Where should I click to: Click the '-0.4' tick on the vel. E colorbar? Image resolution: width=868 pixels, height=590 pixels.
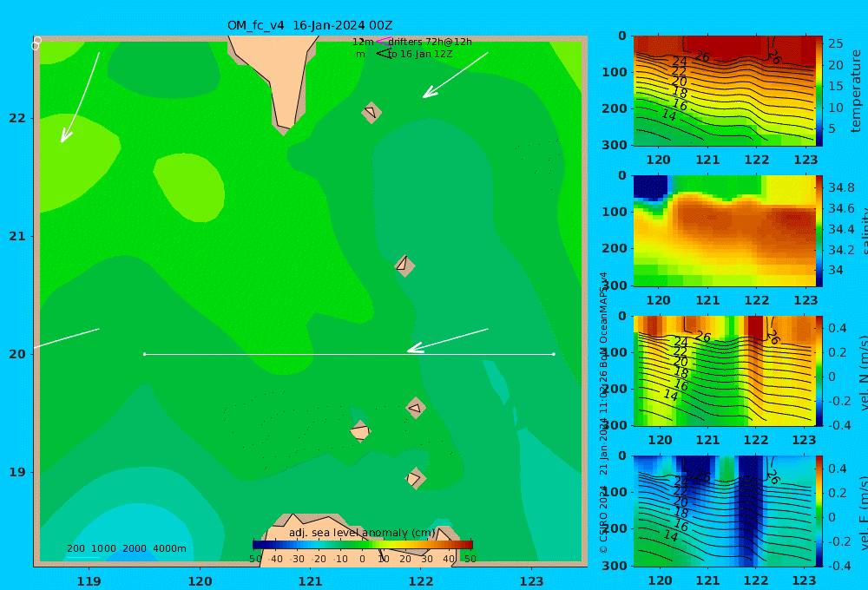[x=838, y=565]
